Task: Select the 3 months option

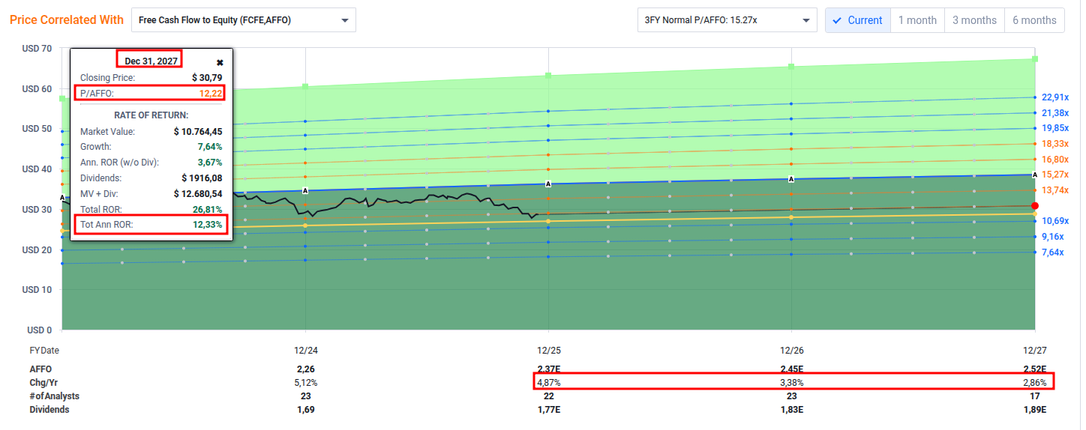Action: tap(974, 20)
